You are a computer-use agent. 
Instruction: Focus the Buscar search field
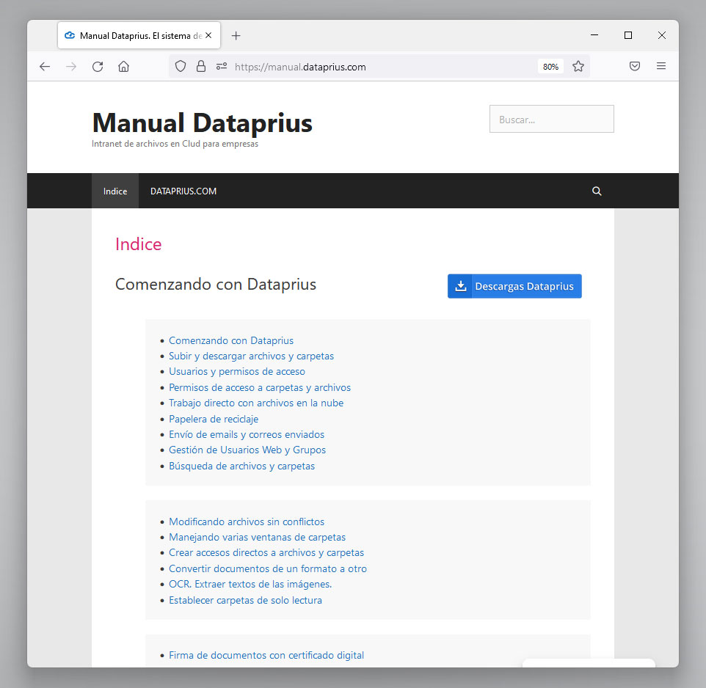click(552, 119)
